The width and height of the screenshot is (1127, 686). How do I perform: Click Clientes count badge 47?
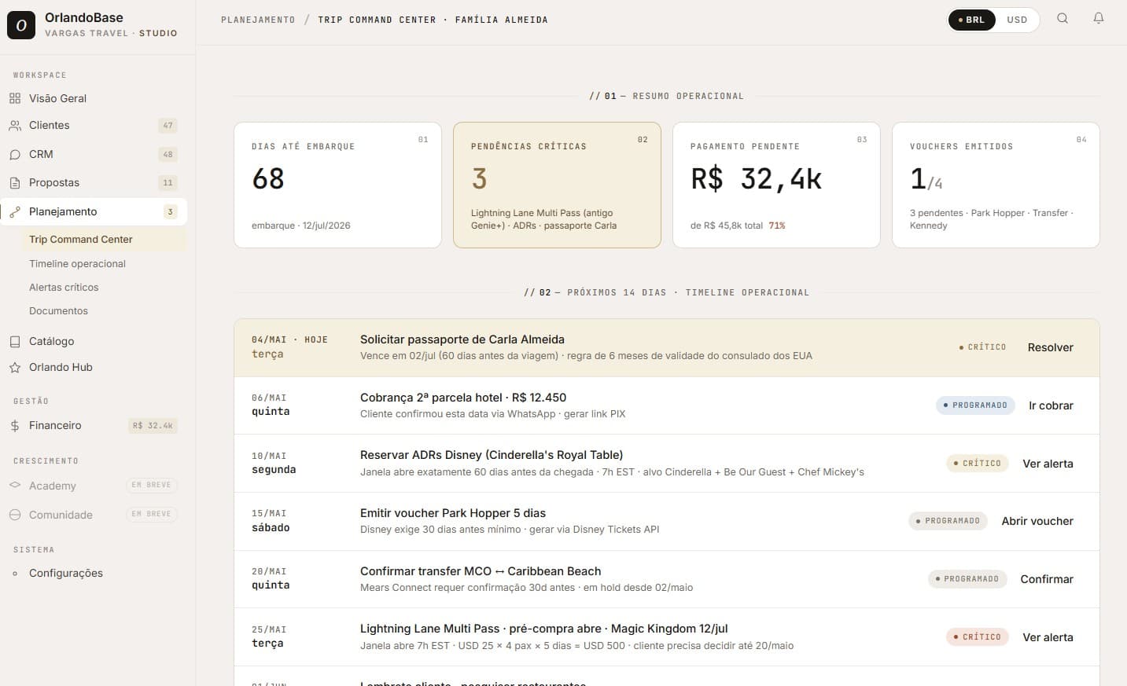[x=168, y=126]
